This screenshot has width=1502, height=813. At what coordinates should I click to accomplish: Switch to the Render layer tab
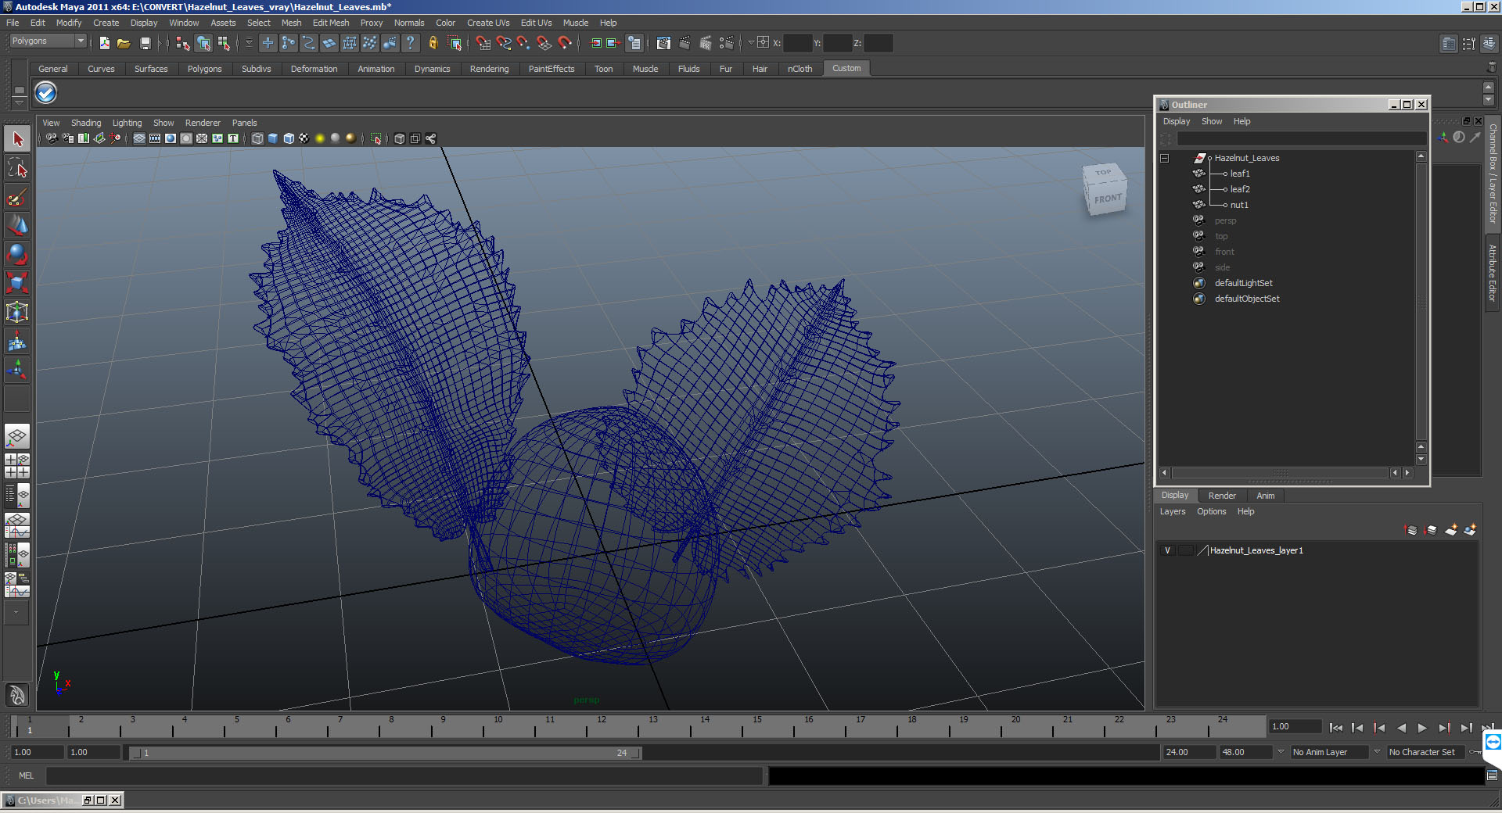click(1222, 496)
